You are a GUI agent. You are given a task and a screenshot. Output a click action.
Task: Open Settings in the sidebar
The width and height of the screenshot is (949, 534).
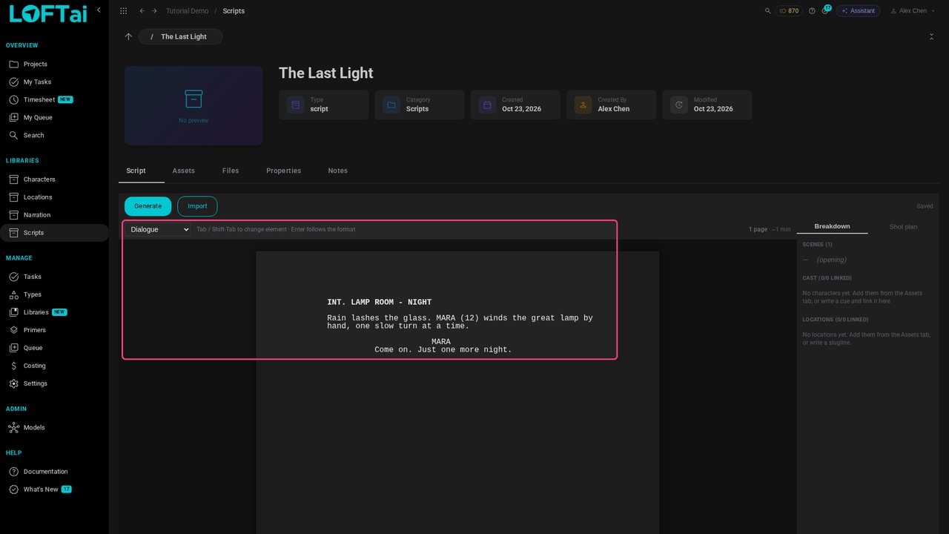pyautogui.click(x=54, y=383)
